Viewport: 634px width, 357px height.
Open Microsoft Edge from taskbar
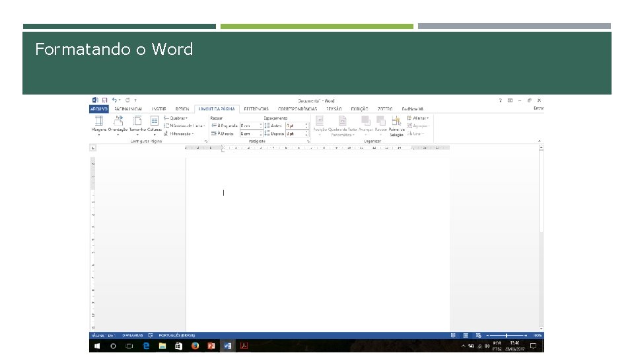tap(146, 346)
